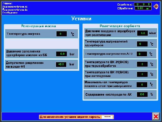The width and height of the screenshot is (162, 122).
Task: Click the Для изменения уставок password prompt label
Action: 70,117
